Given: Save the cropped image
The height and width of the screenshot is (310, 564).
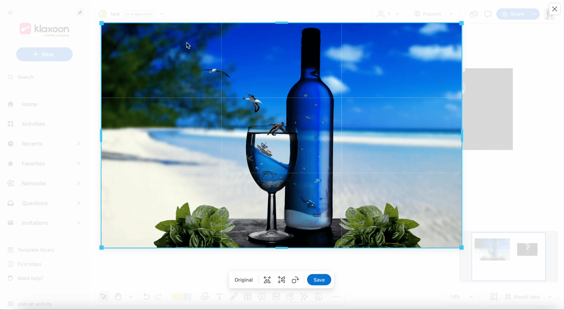Looking at the screenshot, I should pyautogui.click(x=319, y=280).
